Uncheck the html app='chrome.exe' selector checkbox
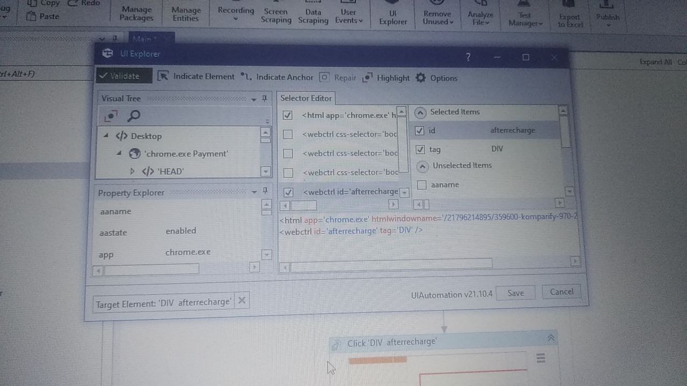 pyautogui.click(x=288, y=115)
